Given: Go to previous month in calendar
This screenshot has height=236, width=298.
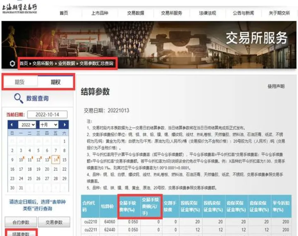Looking at the screenshot, I should point(12,125).
